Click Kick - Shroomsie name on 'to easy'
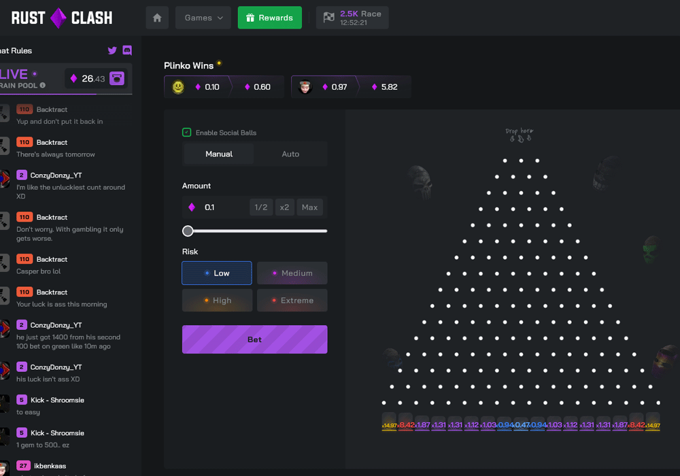 click(x=57, y=400)
